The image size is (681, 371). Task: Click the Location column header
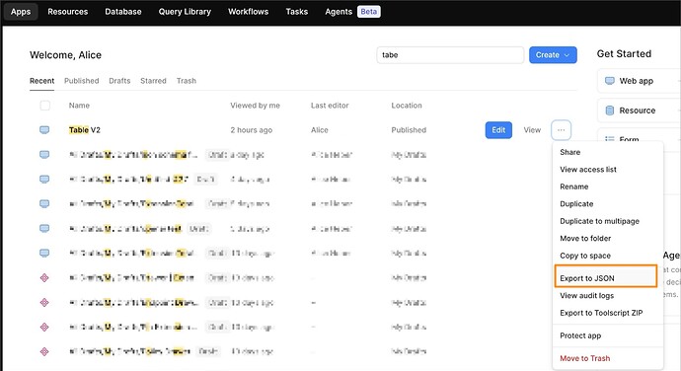pyautogui.click(x=407, y=106)
